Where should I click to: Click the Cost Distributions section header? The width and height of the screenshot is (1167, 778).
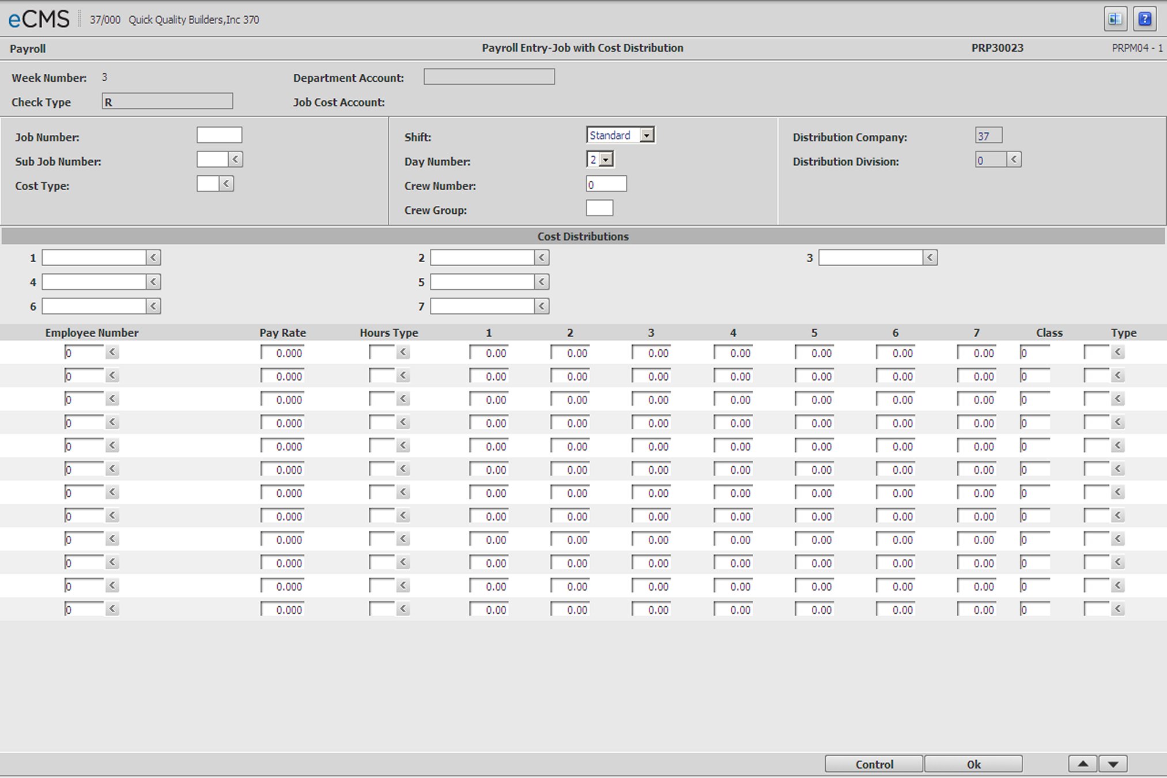[x=583, y=236]
